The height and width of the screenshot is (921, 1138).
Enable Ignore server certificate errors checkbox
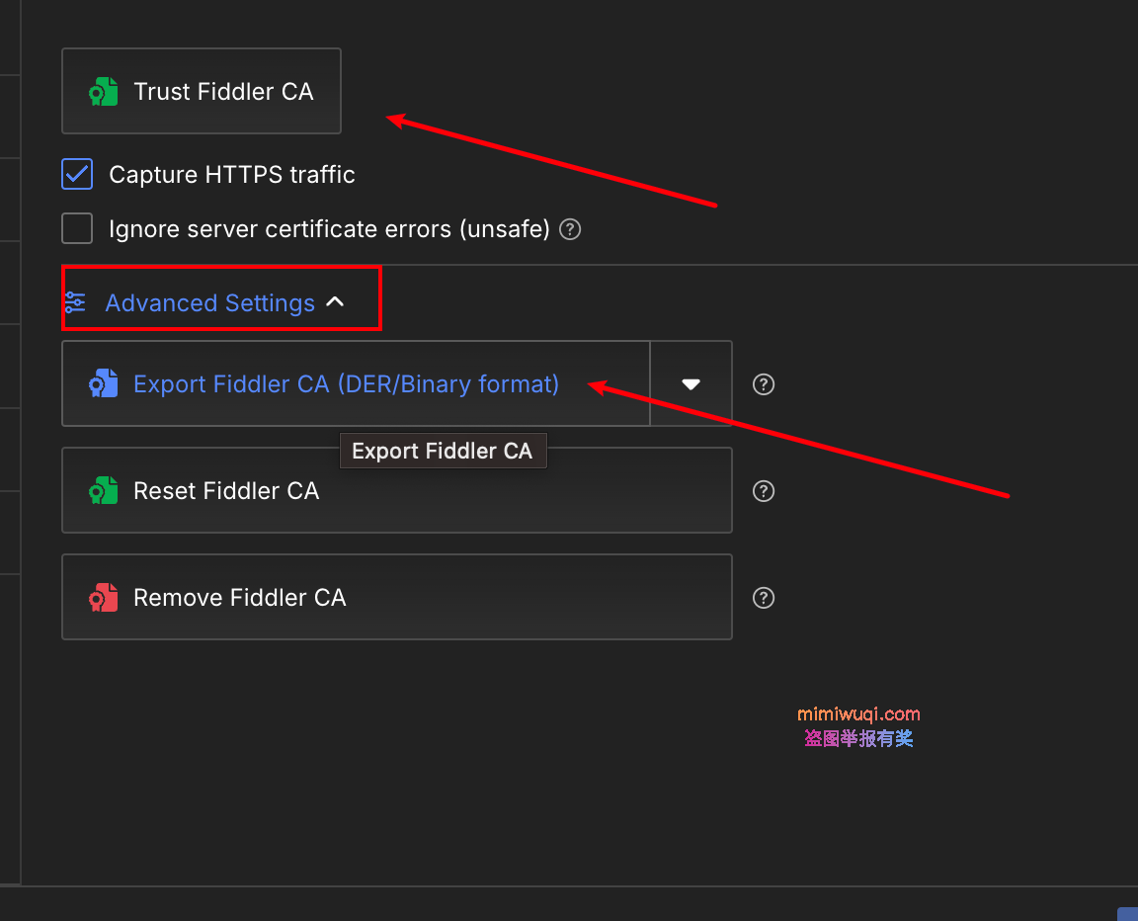tap(77, 228)
